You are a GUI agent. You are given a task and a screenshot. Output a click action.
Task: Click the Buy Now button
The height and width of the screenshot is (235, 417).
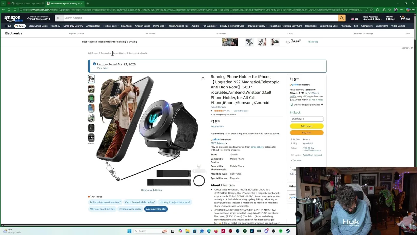click(x=307, y=133)
